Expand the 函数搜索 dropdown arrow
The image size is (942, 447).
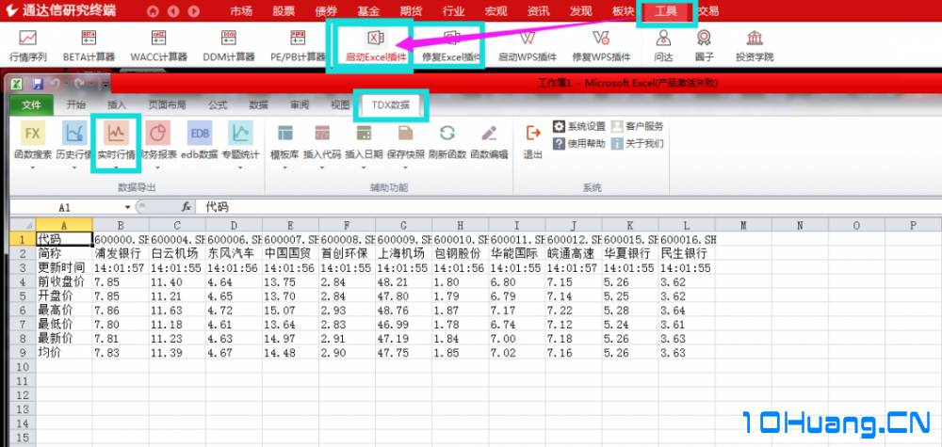tap(32, 168)
